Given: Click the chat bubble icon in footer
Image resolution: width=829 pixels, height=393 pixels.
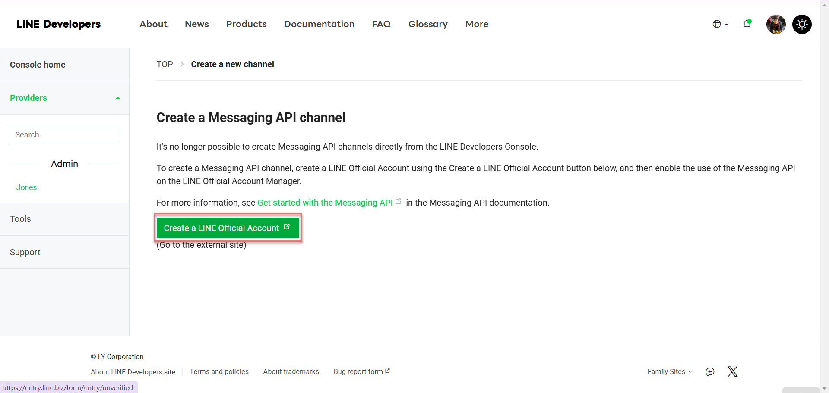Looking at the screenshot, I should pyautogui.click(x=710, y=371).
